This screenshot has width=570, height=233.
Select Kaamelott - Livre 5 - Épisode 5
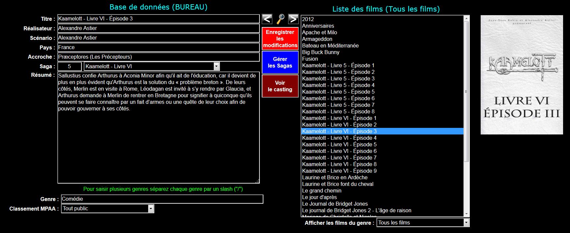click(382, 92)
